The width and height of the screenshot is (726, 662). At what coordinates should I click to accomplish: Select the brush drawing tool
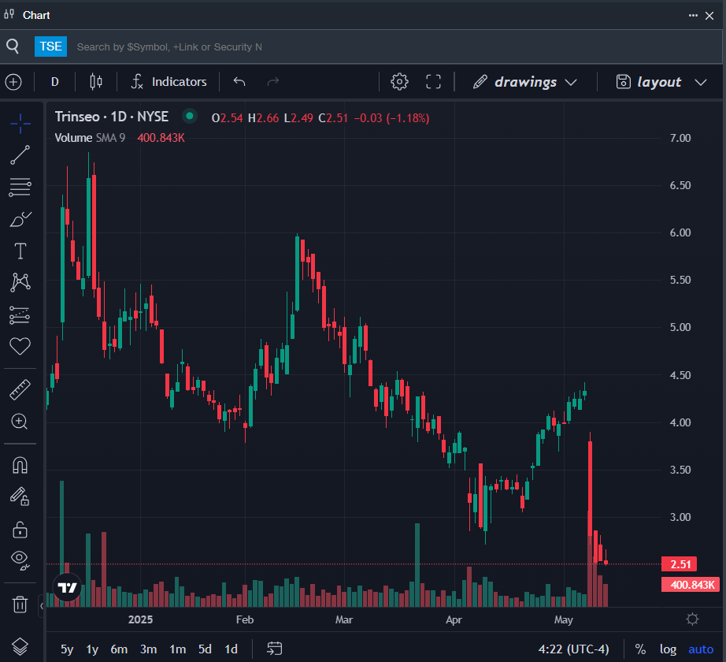[20, 219]
